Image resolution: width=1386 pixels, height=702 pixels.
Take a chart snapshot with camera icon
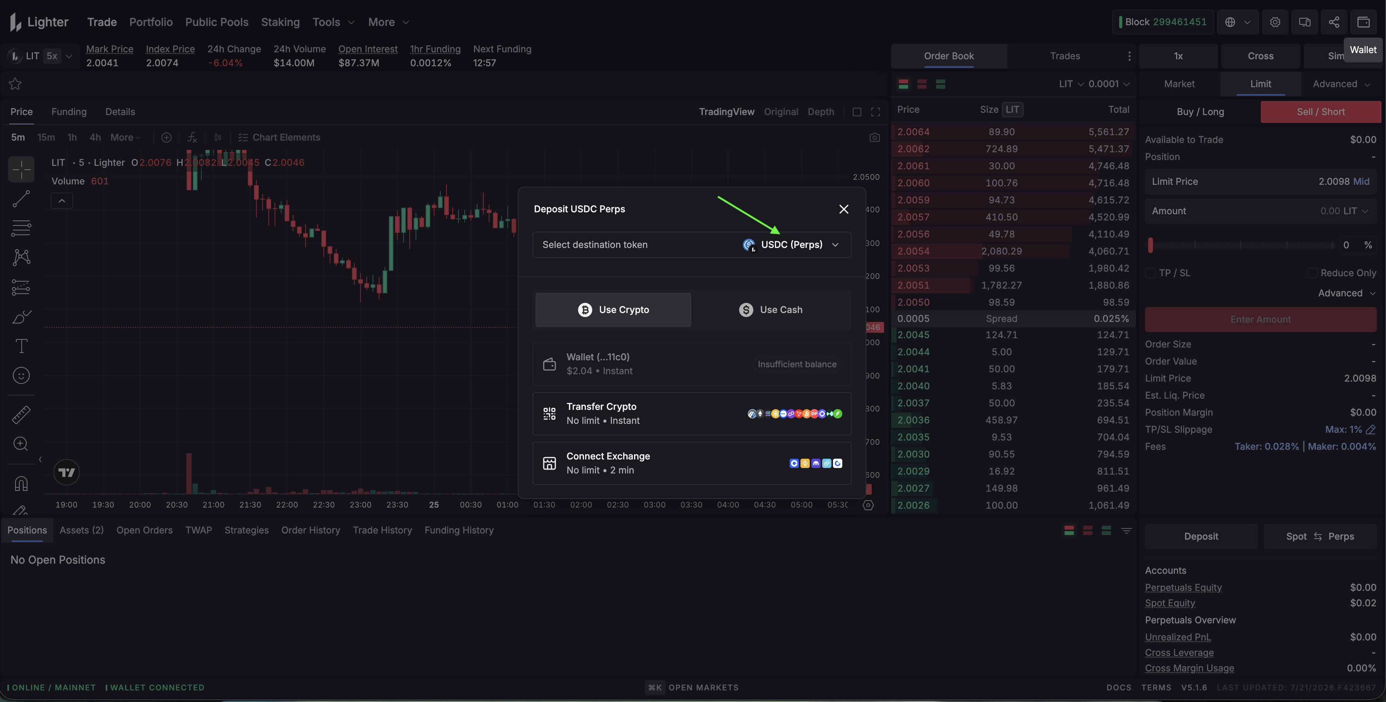coord(875,137)
